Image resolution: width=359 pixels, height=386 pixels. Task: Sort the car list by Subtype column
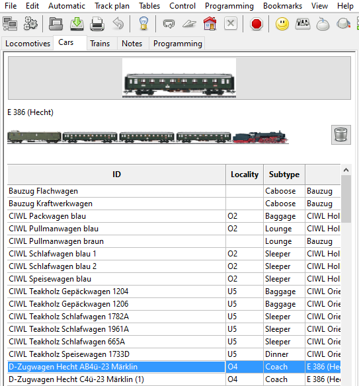[284, 174]
